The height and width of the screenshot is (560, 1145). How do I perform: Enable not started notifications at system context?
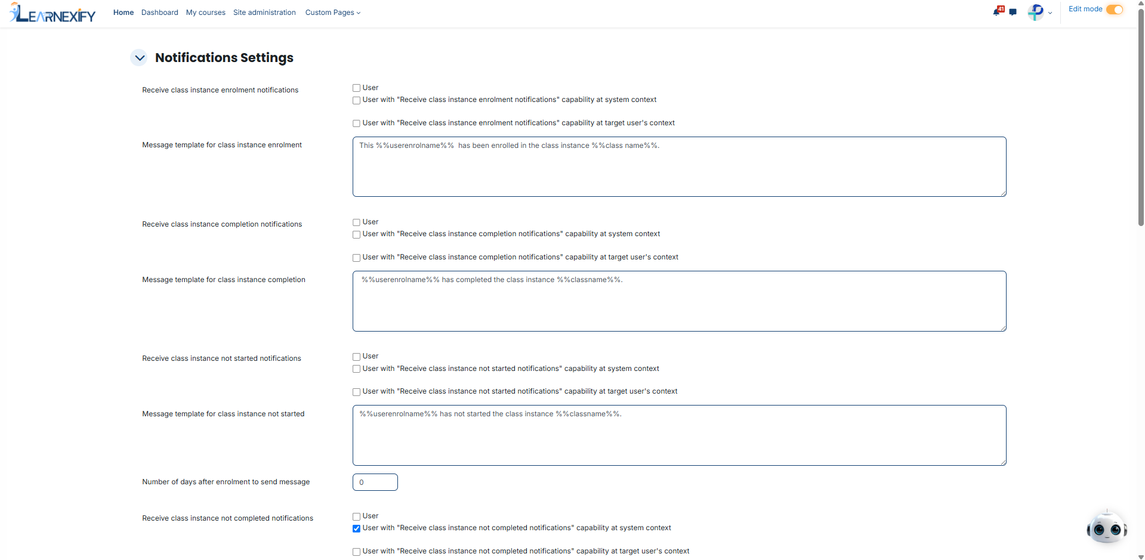(x=356, y=369)
